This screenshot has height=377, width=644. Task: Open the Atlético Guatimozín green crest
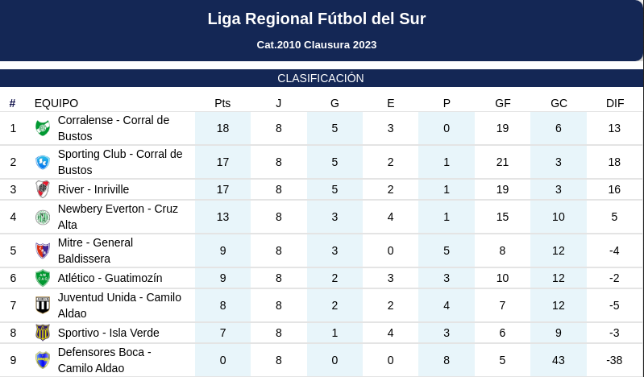click(x=43, y=278)
